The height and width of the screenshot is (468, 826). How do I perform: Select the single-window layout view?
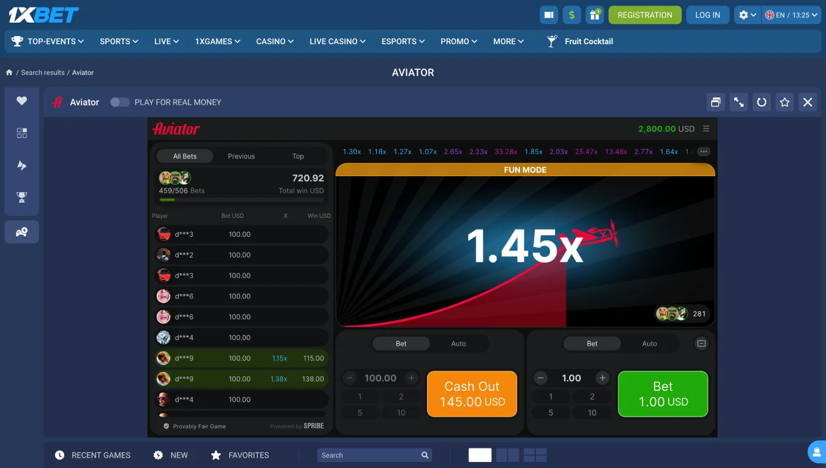coord(480,455)
